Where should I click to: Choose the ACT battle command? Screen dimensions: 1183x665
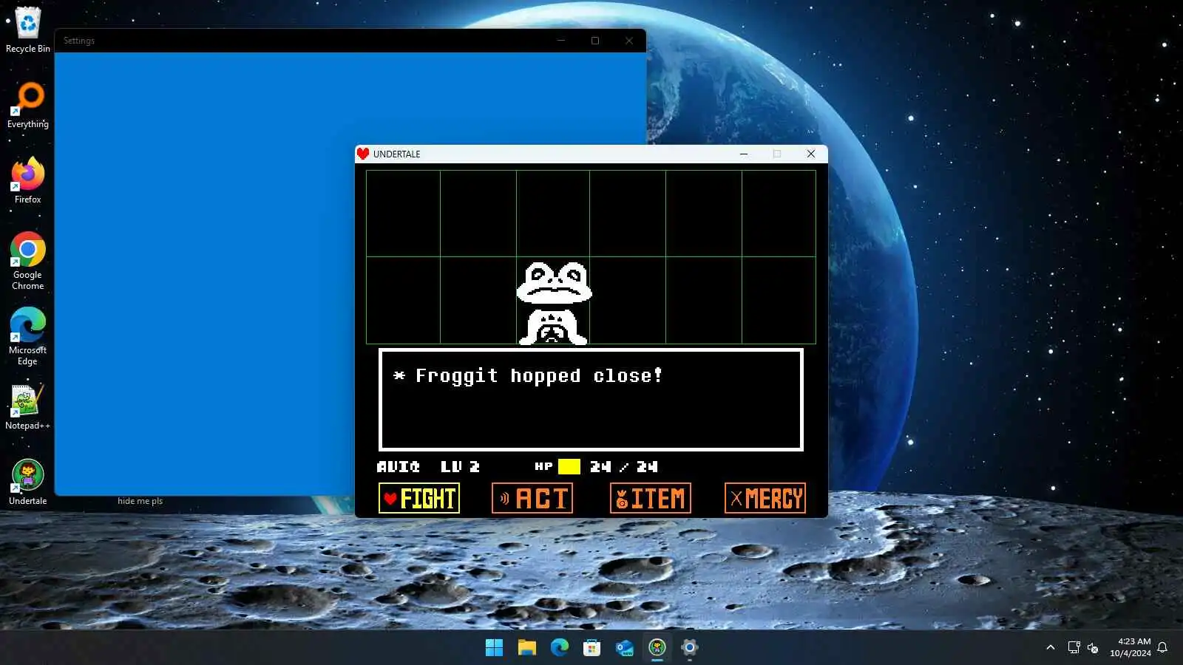(x=532, y=498)
